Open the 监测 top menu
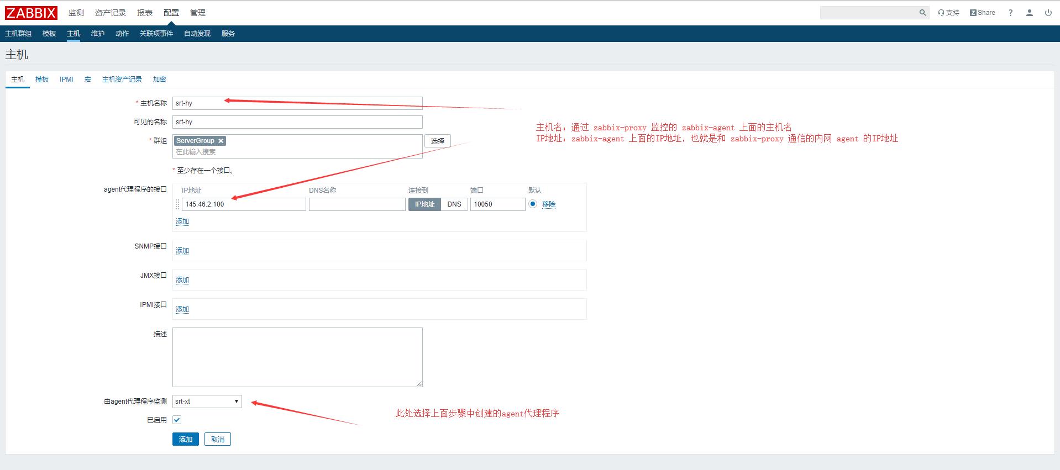1060x470 pixels. click(76, 13)
